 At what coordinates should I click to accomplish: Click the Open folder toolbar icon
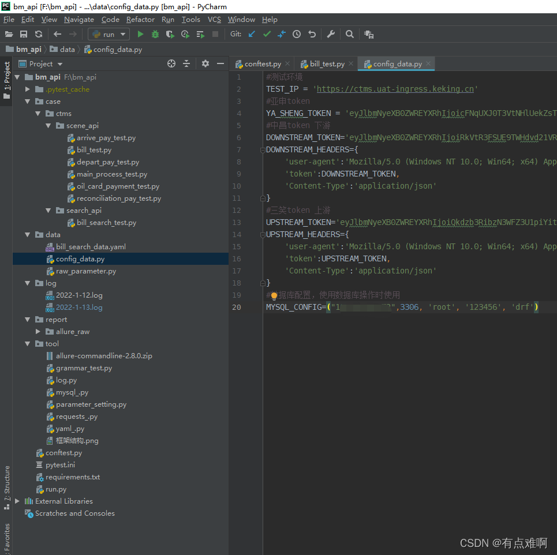tap(9, 34)
